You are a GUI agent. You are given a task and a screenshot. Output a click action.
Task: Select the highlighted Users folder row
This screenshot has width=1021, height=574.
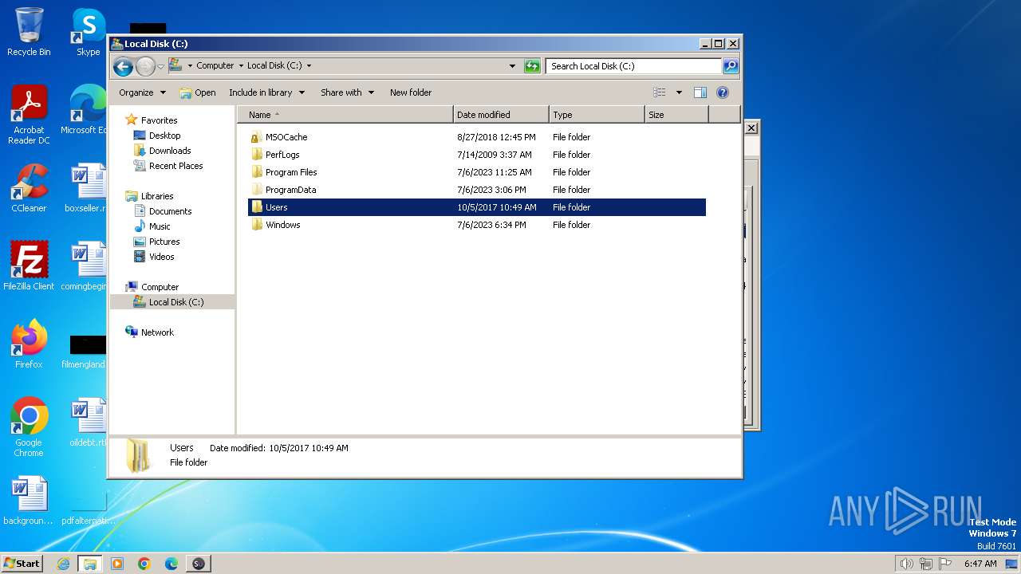pos(477,207)
